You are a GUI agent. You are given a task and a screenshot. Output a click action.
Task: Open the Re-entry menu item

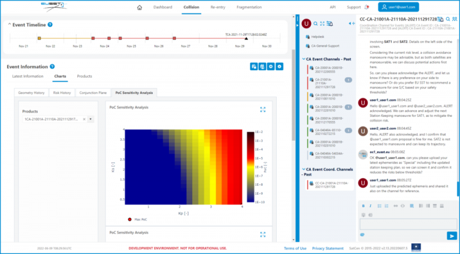click(x=217, y=7)
